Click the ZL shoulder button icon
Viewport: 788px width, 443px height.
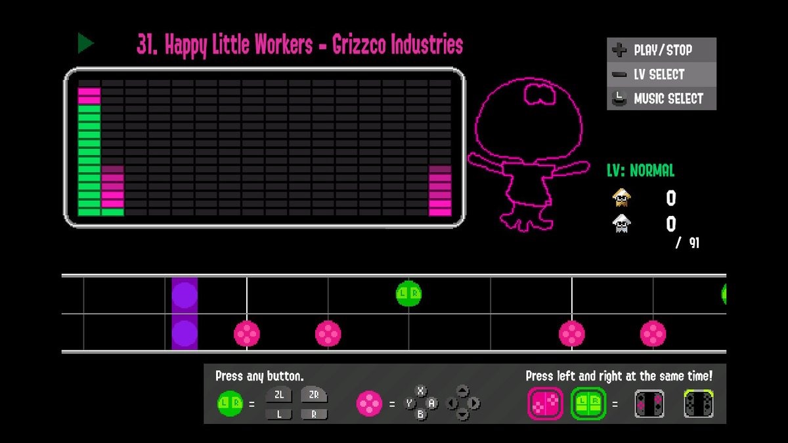click(x=278, y=394)
